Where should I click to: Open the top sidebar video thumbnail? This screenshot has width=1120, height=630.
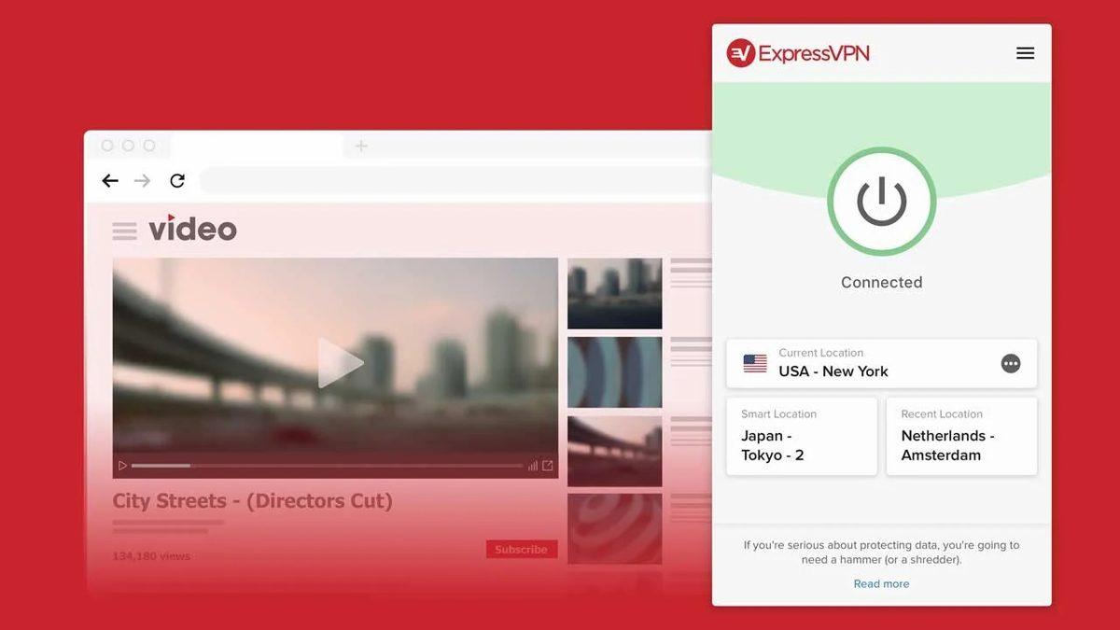tap(613, 292)
